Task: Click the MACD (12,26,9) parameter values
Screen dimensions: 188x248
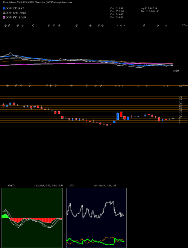Action: [x=49, y=186]
